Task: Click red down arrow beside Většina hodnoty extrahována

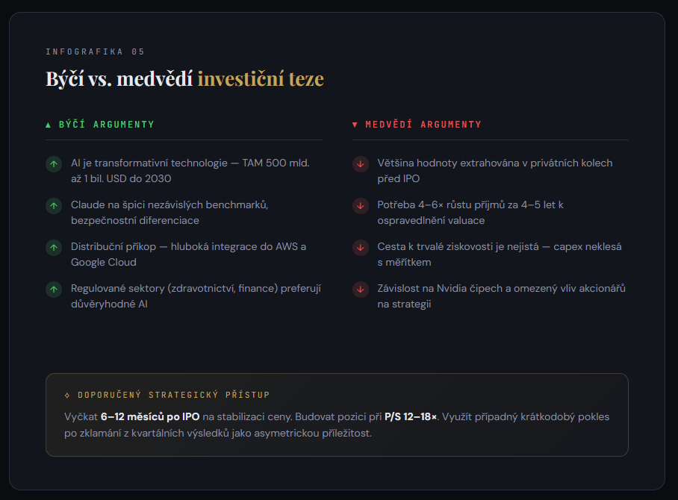Action: (x=360, y=164)
